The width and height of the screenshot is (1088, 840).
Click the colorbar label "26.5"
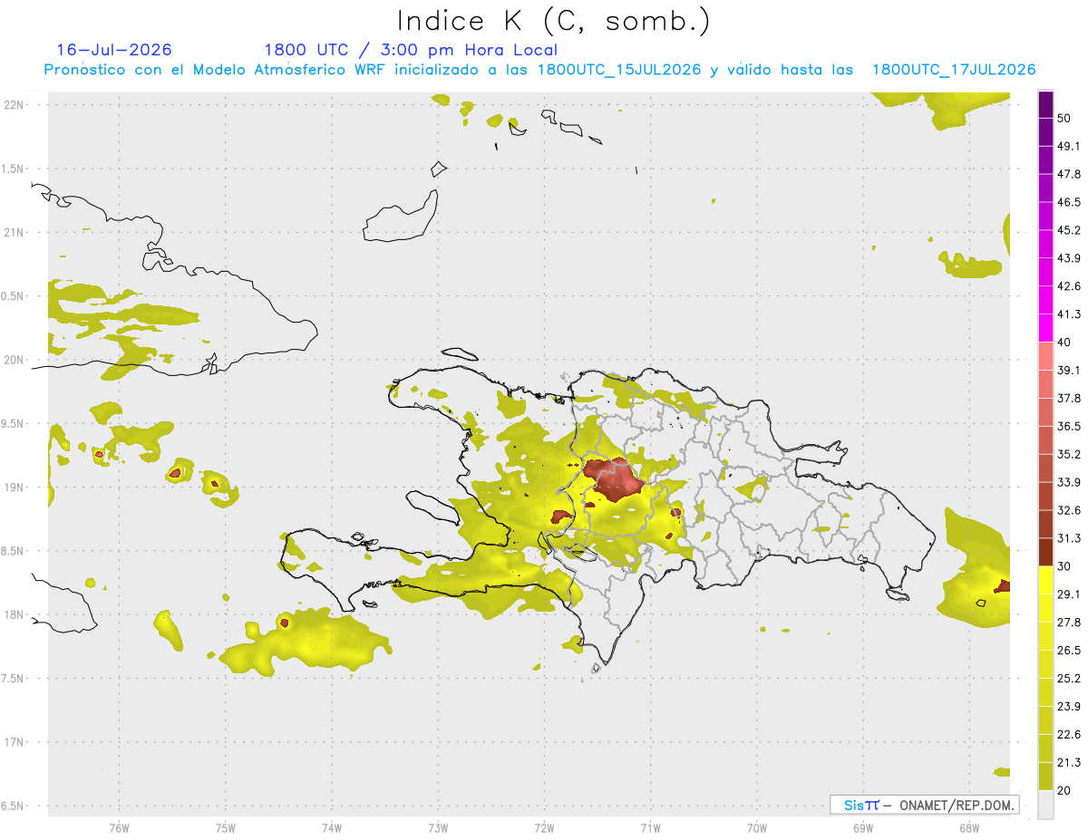pos(1068,651)
